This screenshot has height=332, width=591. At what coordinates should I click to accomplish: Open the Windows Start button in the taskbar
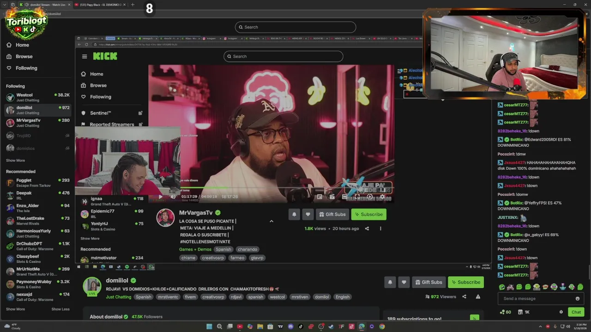pos(209,326)
